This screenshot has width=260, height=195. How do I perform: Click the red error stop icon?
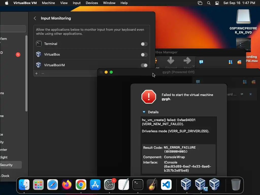pyautogui.click(x=149, y=97)
